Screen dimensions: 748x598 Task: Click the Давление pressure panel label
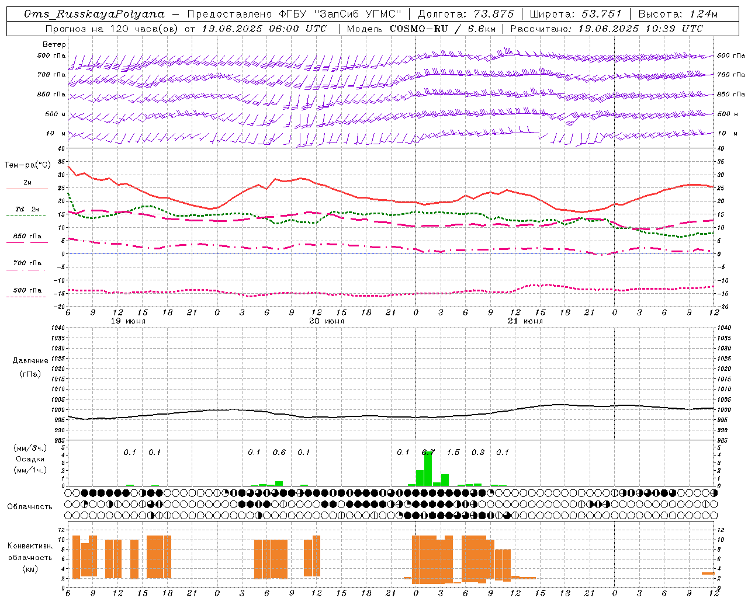click(x=30, y=360)
